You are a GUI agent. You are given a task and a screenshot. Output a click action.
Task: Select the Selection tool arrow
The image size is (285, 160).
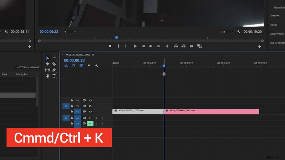48,58
